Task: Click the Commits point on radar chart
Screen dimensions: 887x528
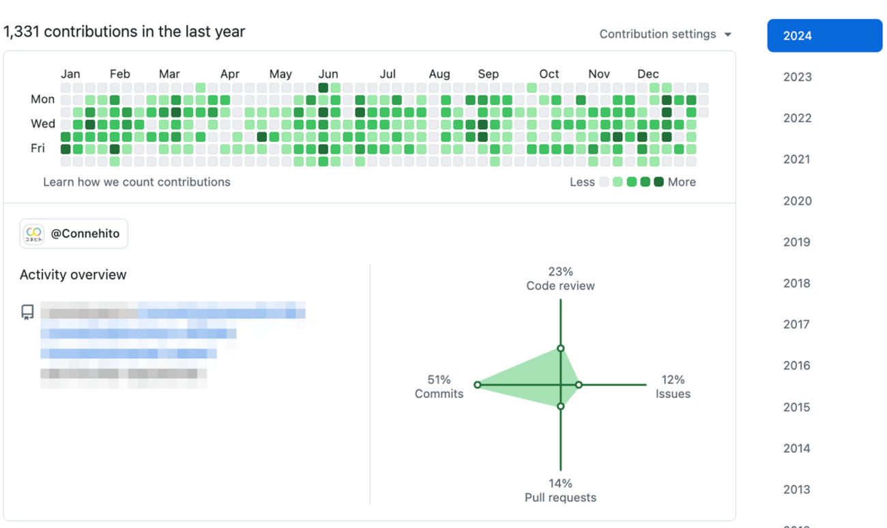Action: click(477, 385)
